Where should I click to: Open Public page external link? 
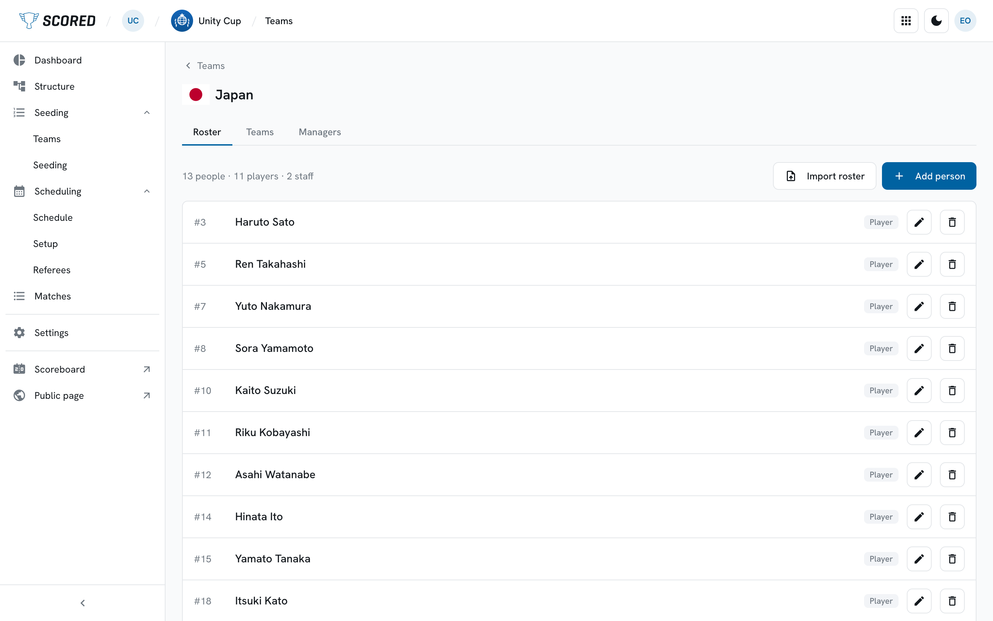tap(82, 395)
